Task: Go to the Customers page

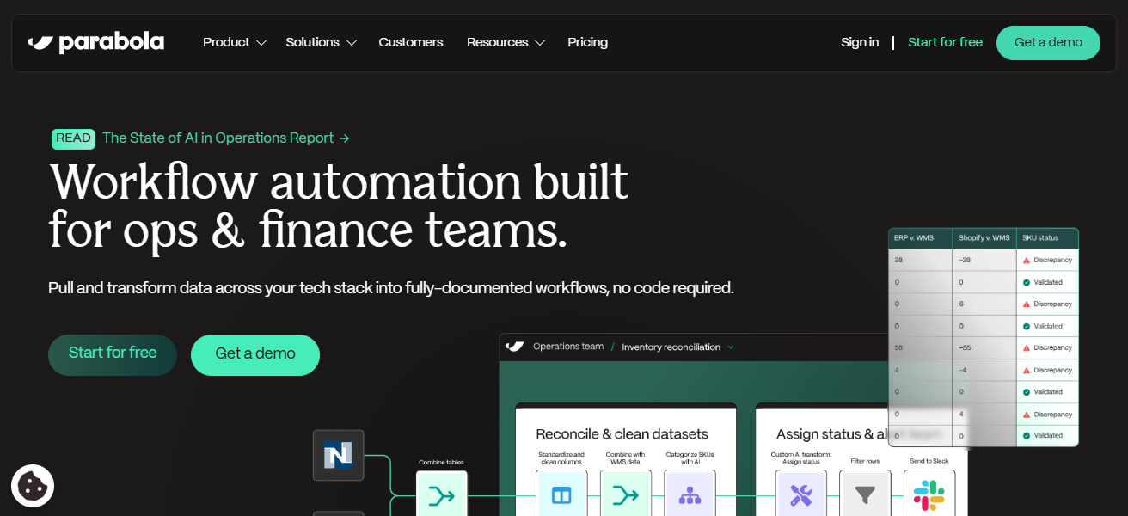Action: [411, 42]
